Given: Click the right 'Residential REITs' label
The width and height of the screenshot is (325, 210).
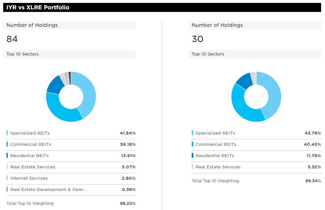Looking at the screenshot, I should pyautogui.click(x=215, y=155).
